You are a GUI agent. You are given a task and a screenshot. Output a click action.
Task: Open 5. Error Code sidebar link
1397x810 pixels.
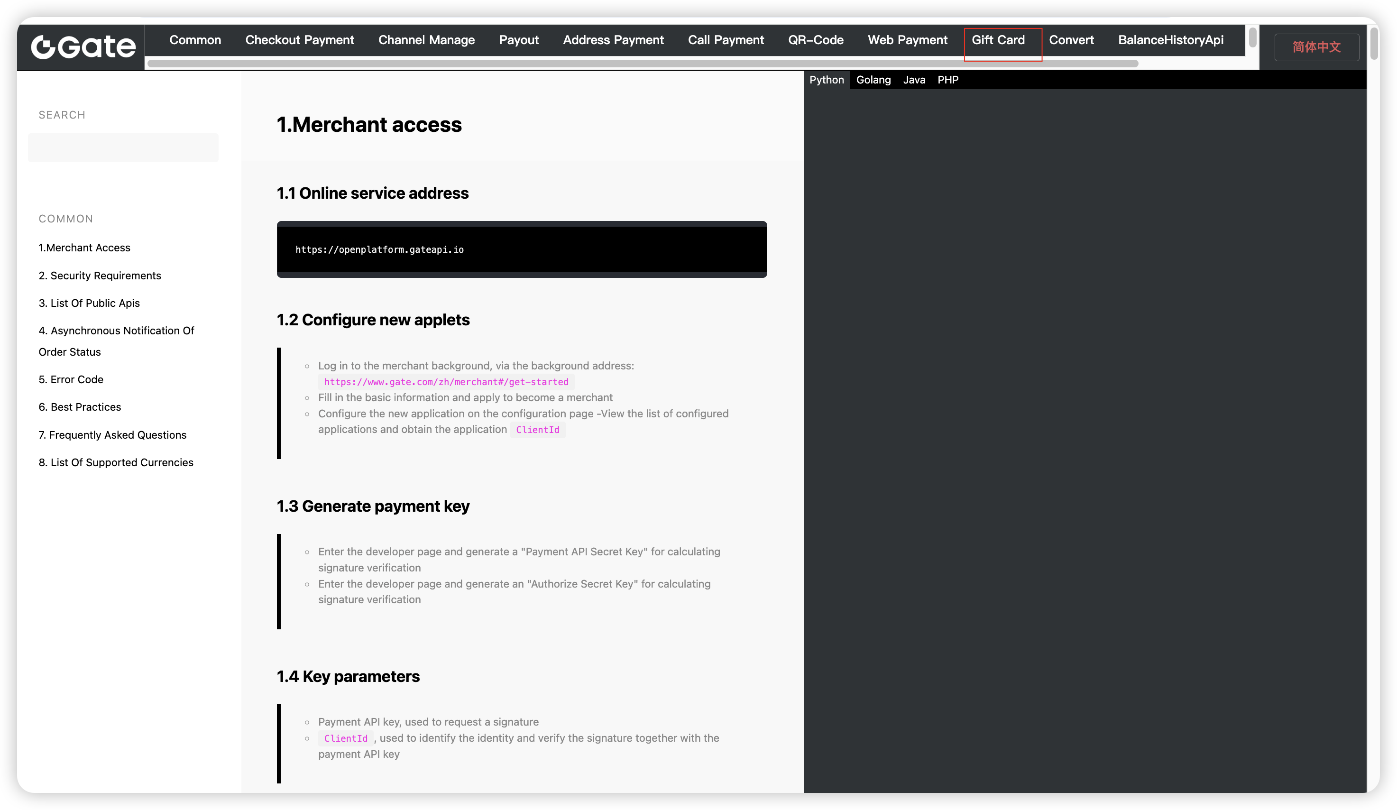(71, 379)
